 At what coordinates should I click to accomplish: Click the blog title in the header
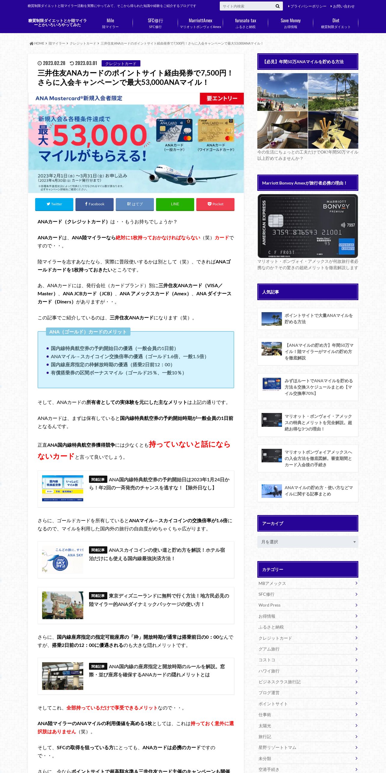[57, 23]
